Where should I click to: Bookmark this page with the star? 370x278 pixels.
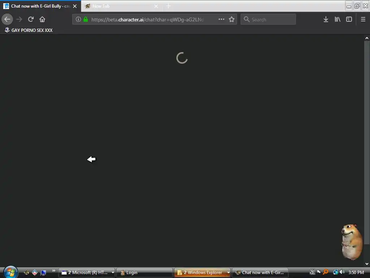[x=232, y=19]
